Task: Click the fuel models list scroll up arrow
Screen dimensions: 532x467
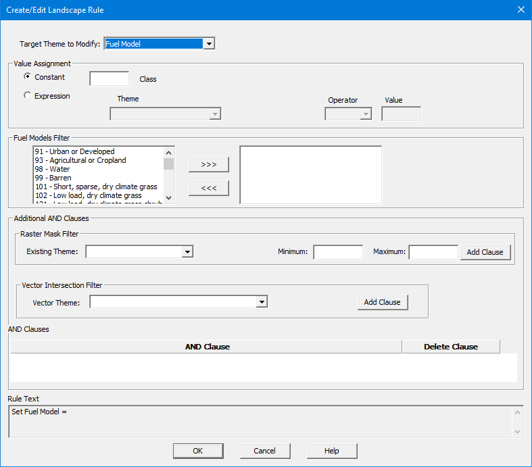Action: pos(168,152)
